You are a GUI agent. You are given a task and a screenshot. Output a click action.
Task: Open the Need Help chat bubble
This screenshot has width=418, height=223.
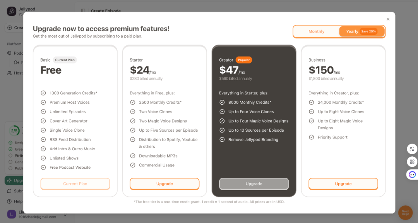pos(405,213)
